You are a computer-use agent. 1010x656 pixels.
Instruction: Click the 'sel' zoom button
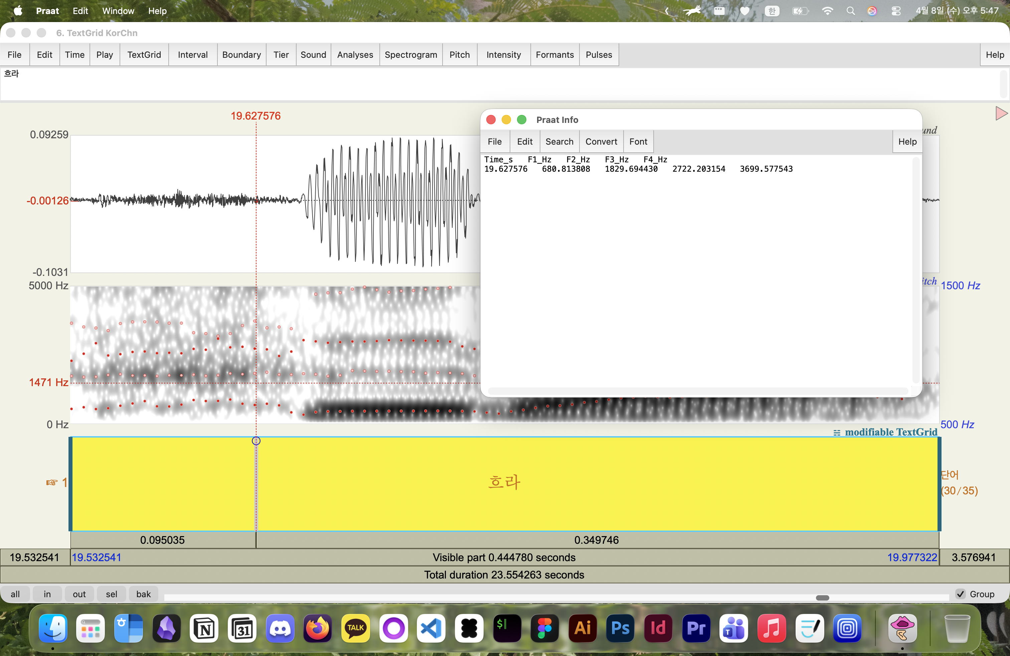click(x=111, y=594)
